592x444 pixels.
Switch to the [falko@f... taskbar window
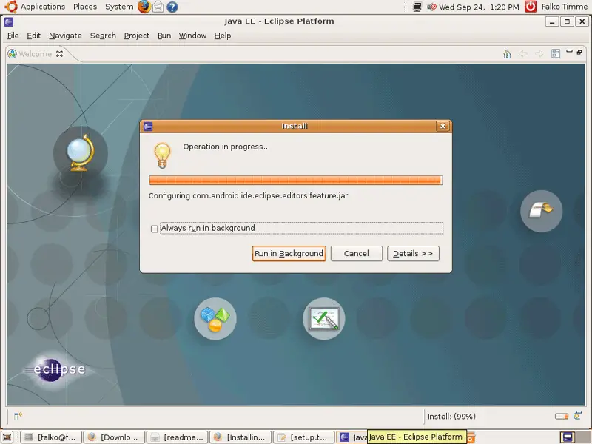click(x=50, y=437)
